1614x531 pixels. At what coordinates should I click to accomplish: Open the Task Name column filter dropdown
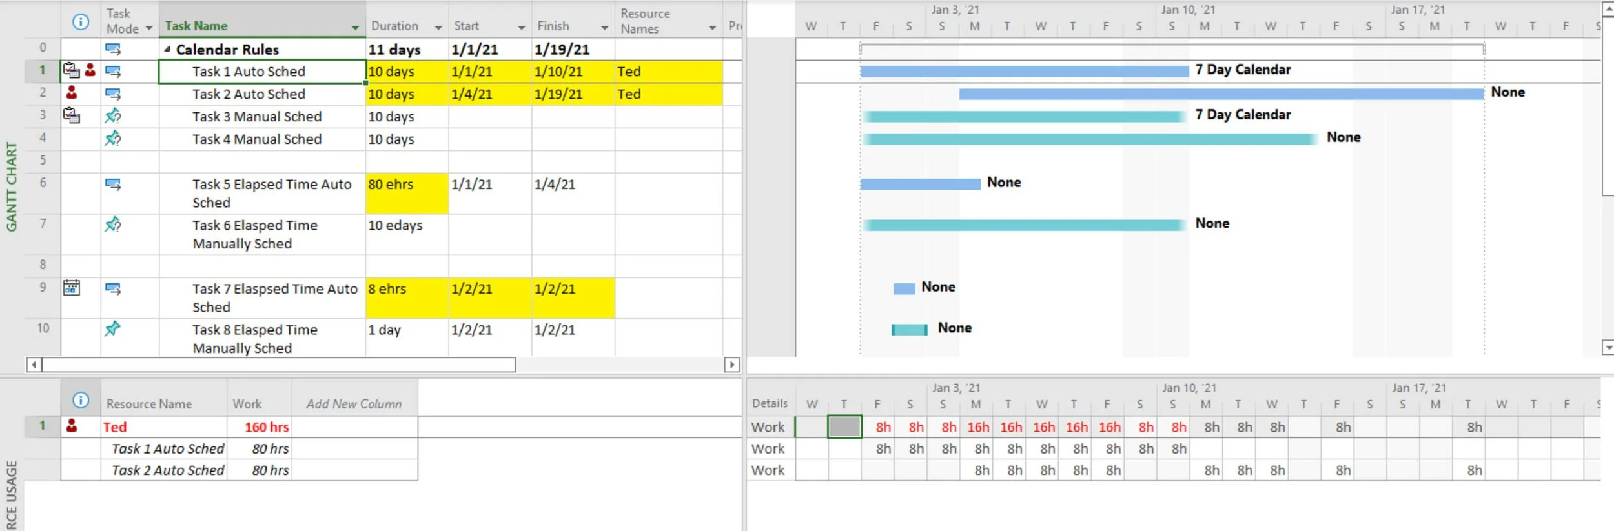click(355, 28)
